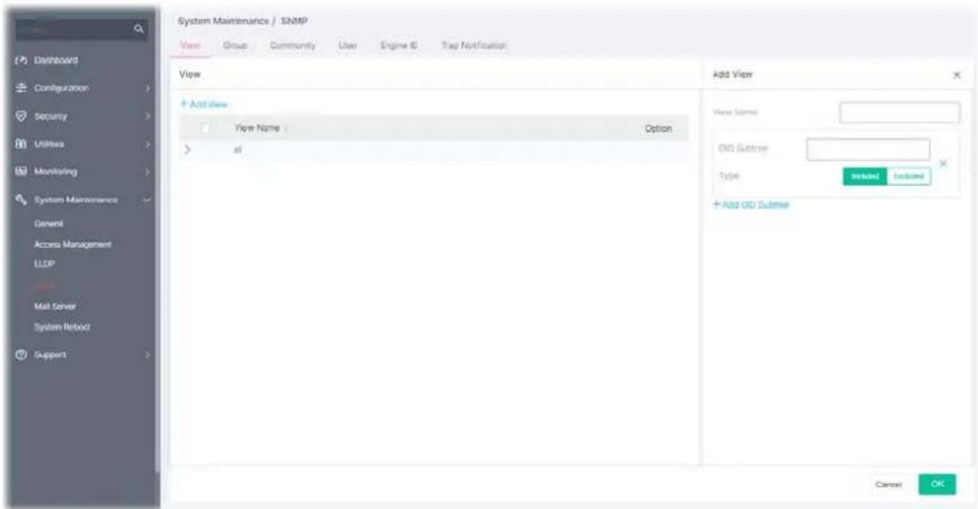978x509 pixels.
Task: Collapse the System Maintenance menu chevron
Action: (x=147, y=200)
